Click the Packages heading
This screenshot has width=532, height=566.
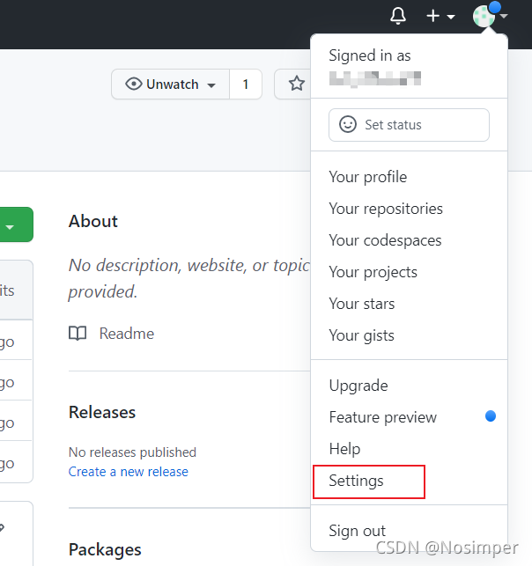[105, 550]
